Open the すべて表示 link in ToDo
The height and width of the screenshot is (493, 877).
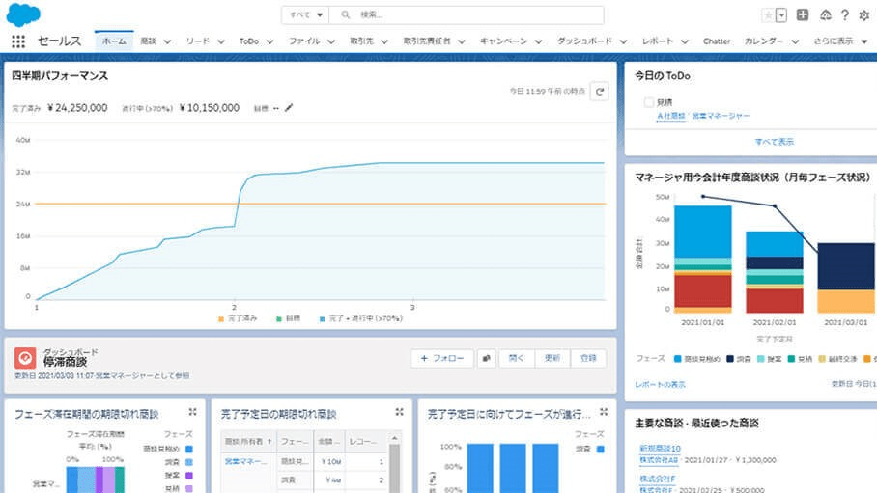[x=775, y=142]
